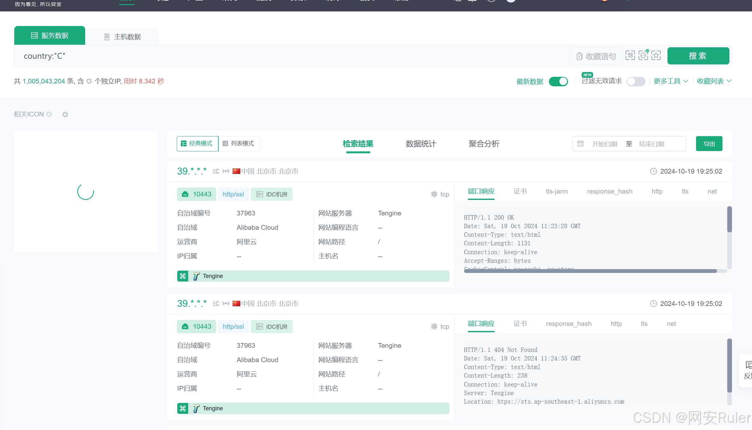Click the horizontal scrollbar in the first response panel
The image size is (752, 430).
(590, 271)
